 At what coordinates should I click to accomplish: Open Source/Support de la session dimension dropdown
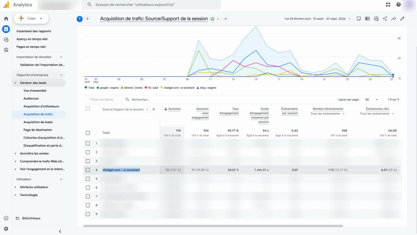125,109
